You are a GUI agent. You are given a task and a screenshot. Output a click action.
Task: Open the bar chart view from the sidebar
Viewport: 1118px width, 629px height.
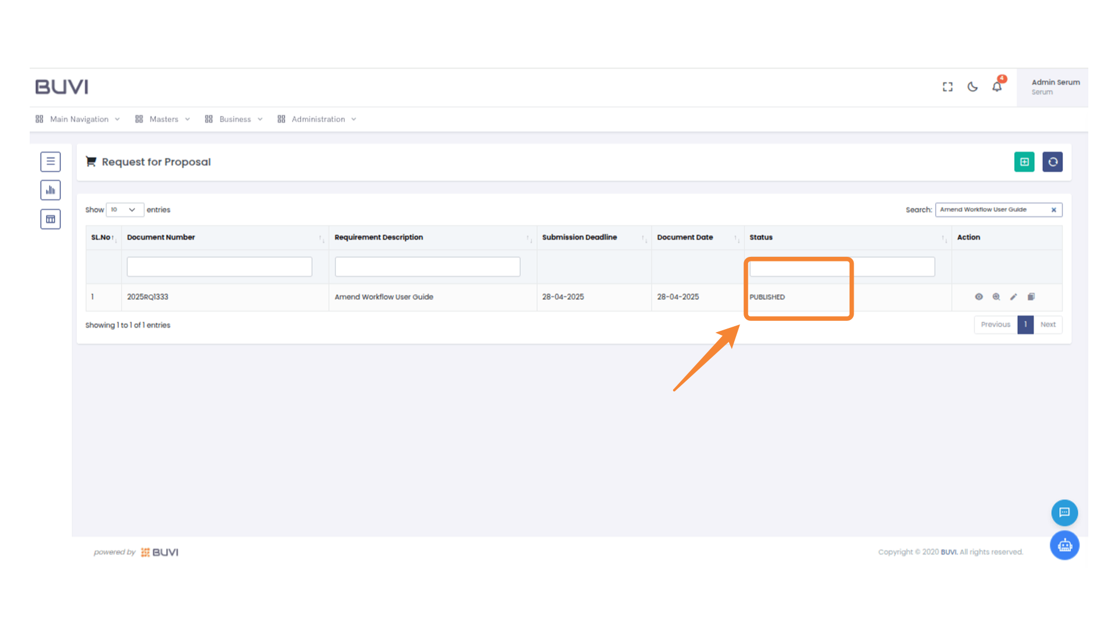[51, 189]
